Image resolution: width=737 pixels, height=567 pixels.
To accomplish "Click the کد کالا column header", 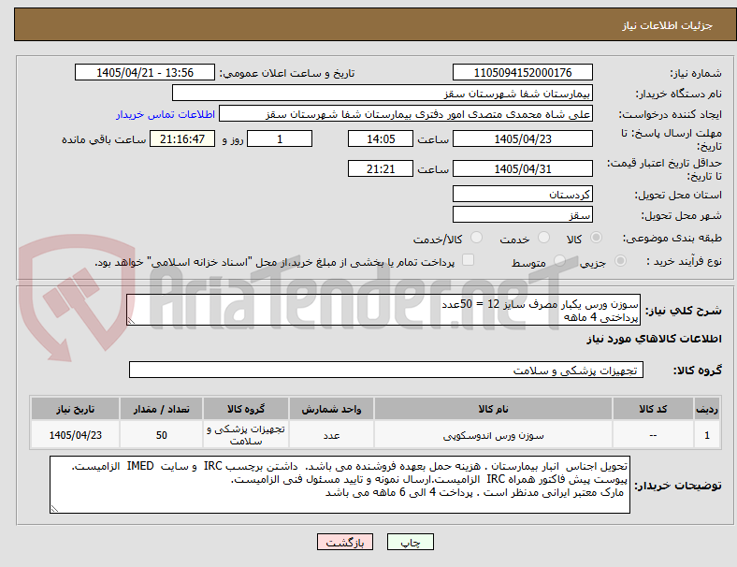I will (x=653, y=409).
